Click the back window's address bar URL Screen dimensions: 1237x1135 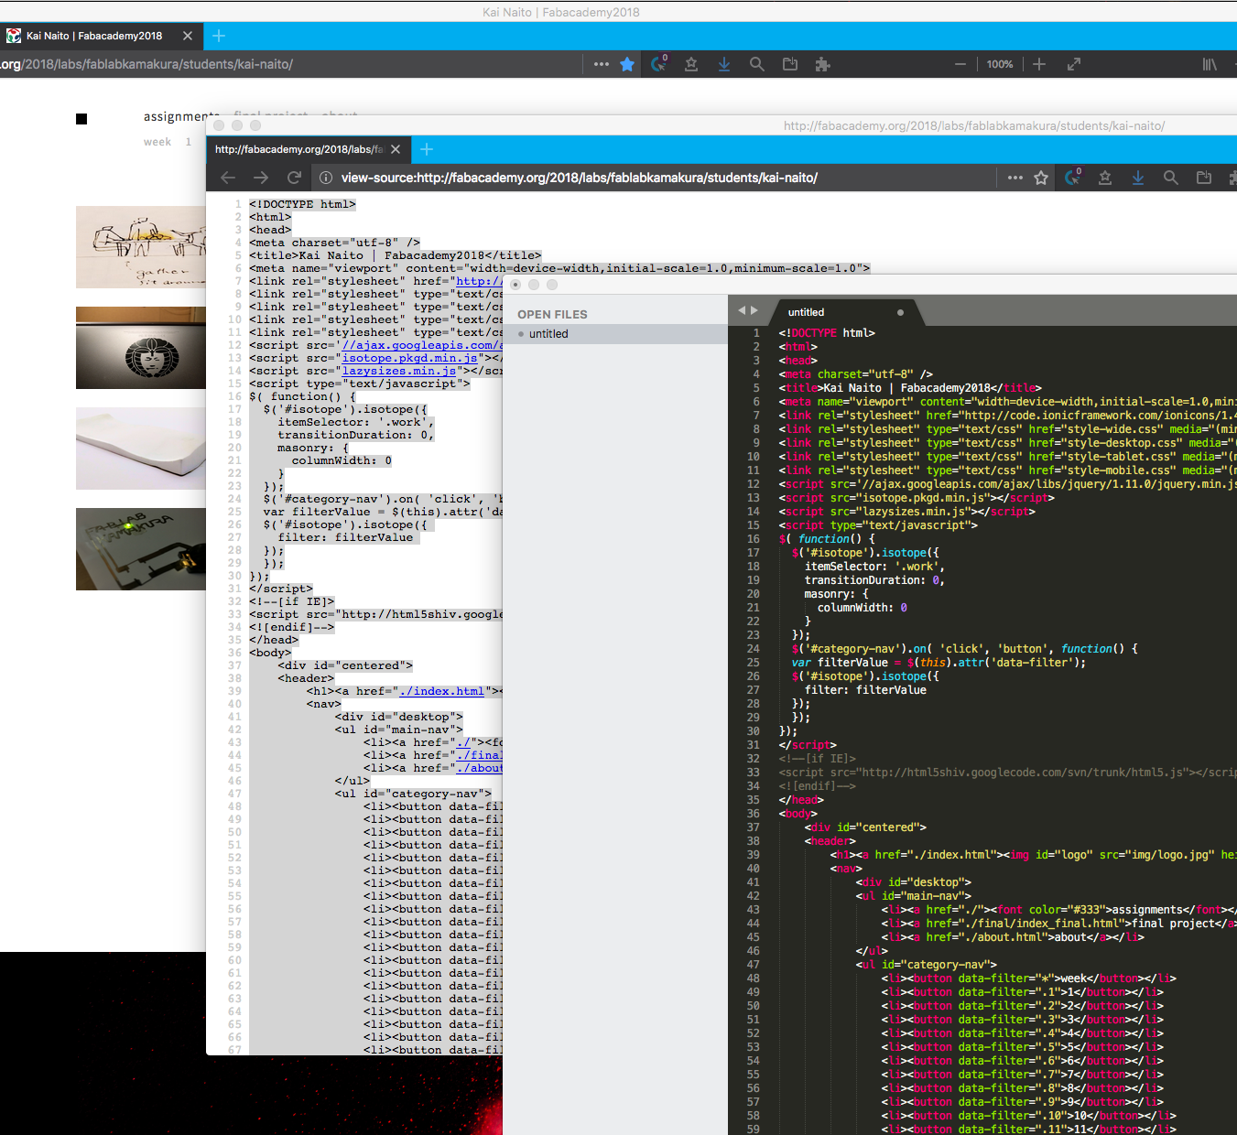[146, 64]
